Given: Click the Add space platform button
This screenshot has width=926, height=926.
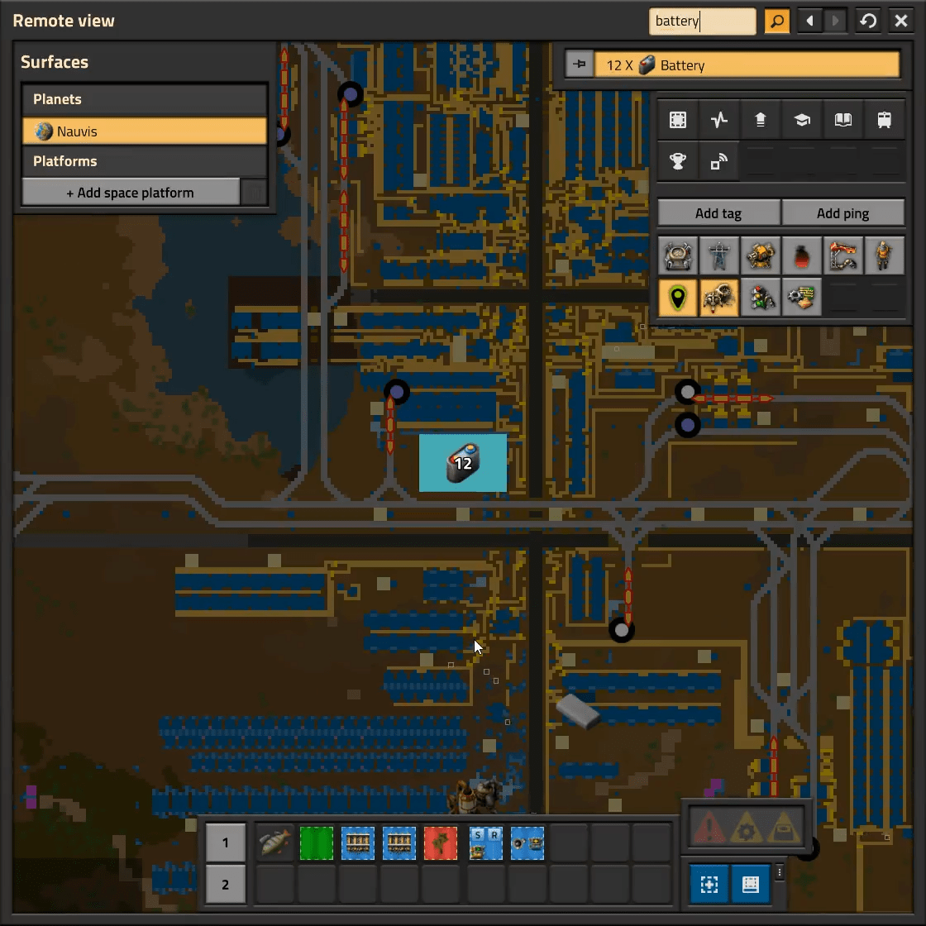Looking at the screenshot, I should pyautogui.click(x=131, y=193).
